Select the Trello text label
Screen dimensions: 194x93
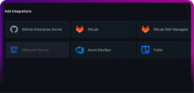[158, 50]
